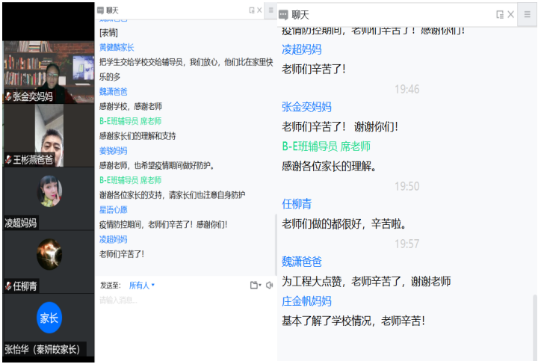Click muted mic icon next to 张金奕妈妈
This screenshot has height=364, width=538.
[x=8, y=96]
